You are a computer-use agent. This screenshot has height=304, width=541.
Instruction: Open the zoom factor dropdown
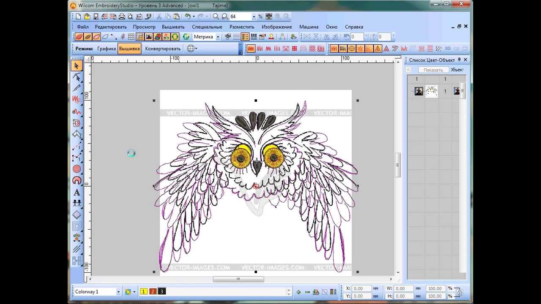[254, 16]
